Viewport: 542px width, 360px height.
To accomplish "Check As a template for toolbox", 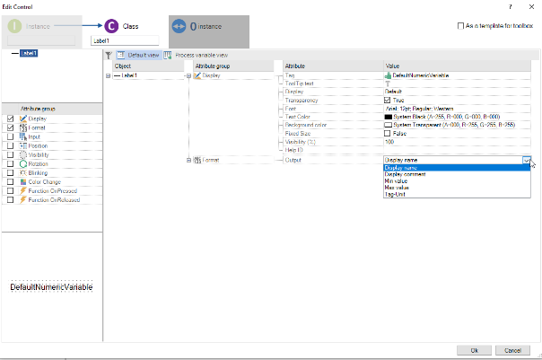I will coord(460,26).
